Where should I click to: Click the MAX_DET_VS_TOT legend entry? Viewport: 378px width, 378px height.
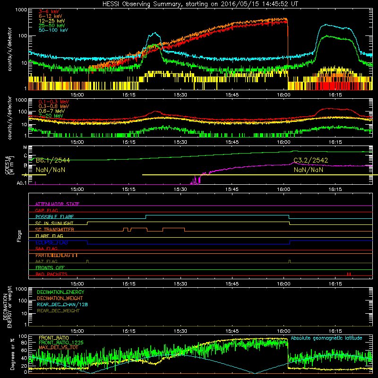[x=59, y=347]
